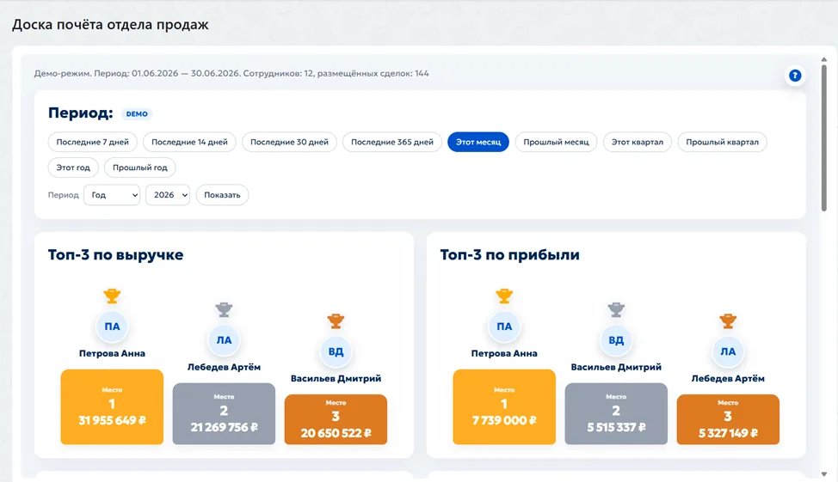Select the Последние 7 дней period

point(92,142)
